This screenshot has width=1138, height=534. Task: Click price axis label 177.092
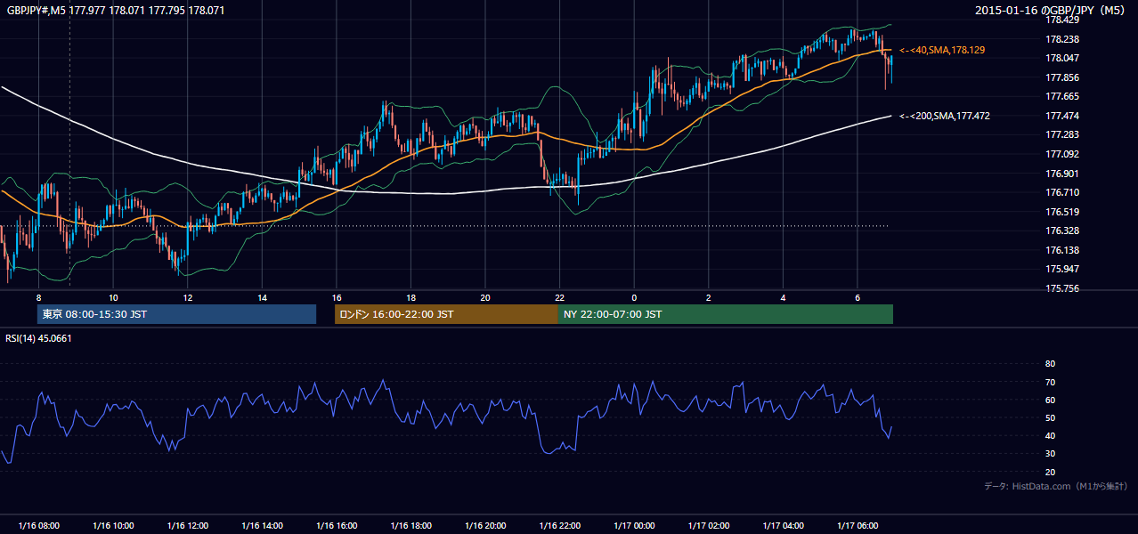(1062, 154)
